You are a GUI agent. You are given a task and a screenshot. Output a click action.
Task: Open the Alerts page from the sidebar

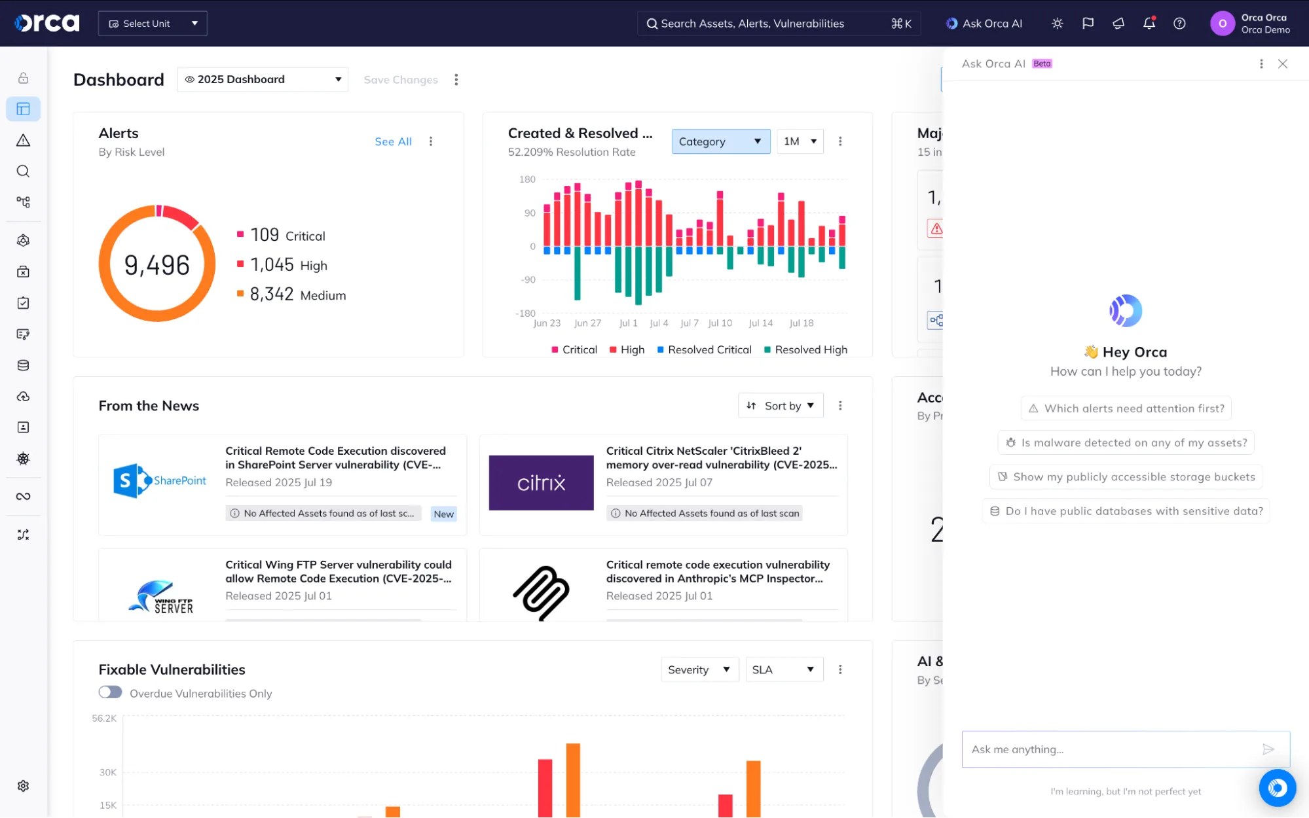[x=23, y=140]
